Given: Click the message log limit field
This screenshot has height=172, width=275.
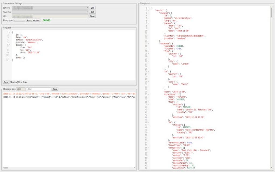Looking at the screenshot, I should coord(20,89).
